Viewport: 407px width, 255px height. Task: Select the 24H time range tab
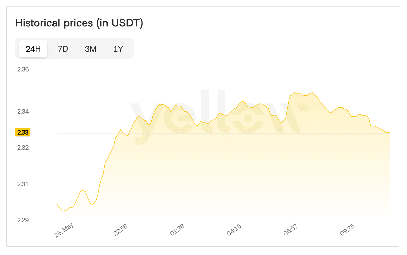pyautogui.click(x=33, y=49)
